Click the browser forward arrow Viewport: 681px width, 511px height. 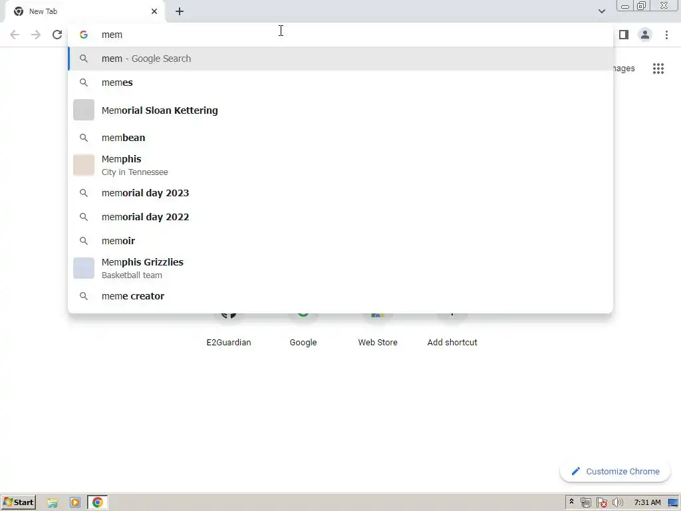36,35
